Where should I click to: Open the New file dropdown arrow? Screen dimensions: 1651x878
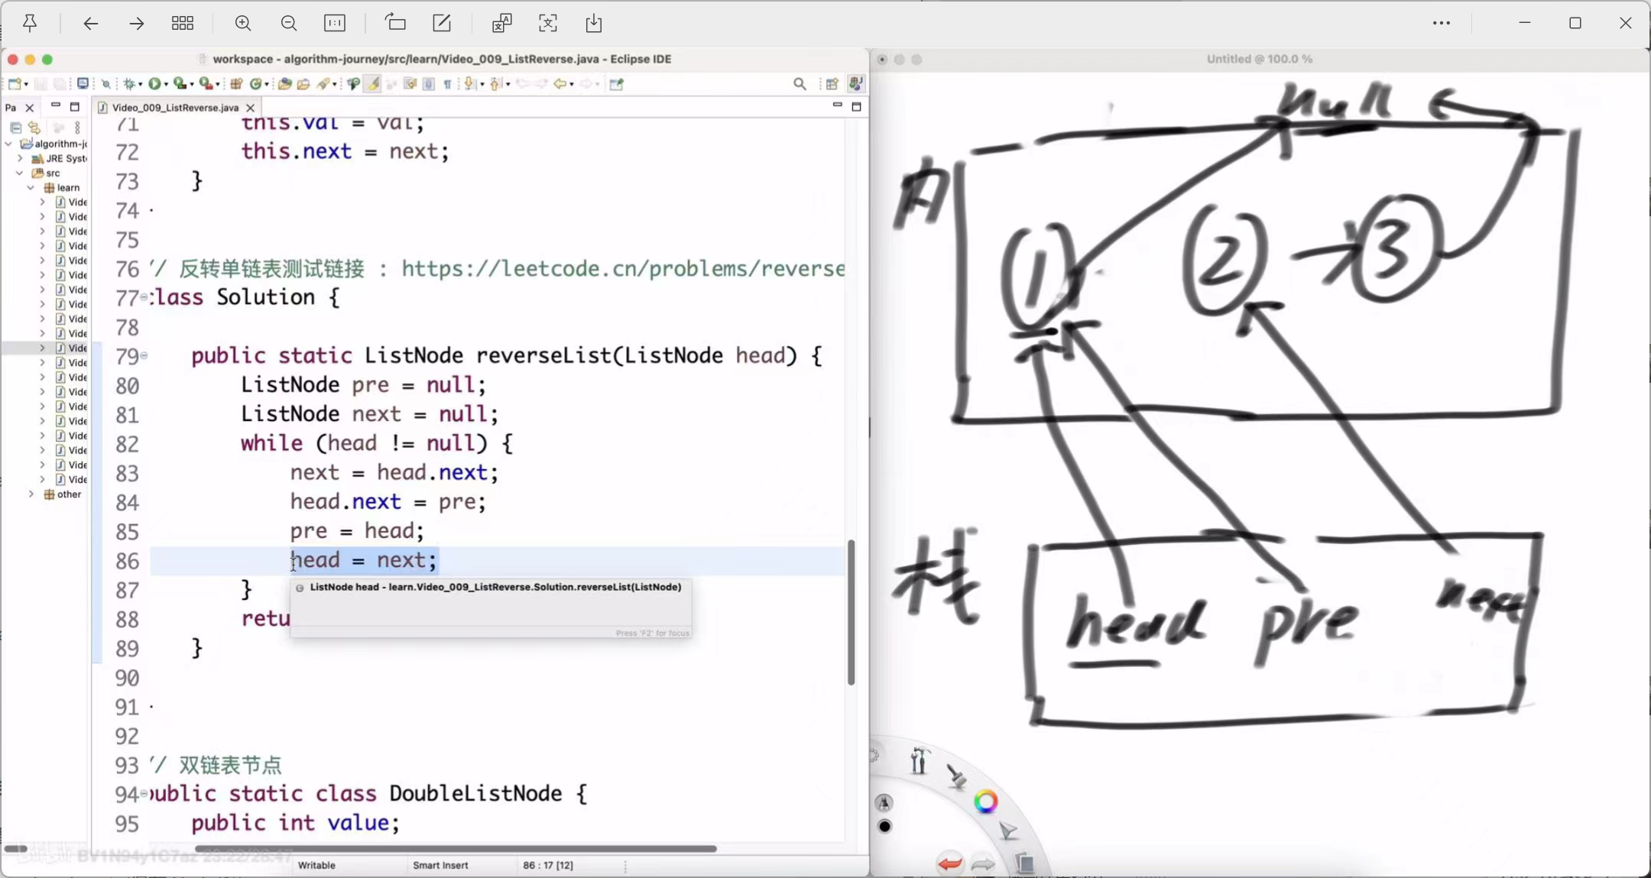click(27, 84)
